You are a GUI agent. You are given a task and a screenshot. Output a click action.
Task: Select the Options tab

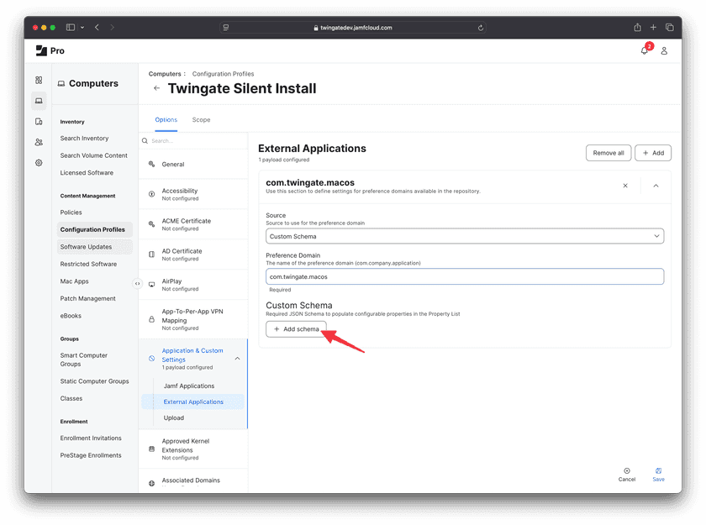click(x=166, y=120)
